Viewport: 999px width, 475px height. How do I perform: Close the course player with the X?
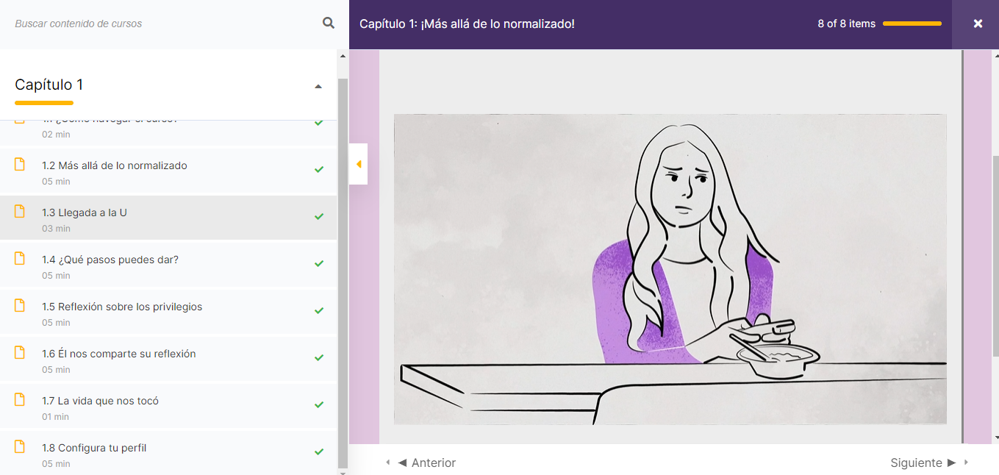pos(978,24)
